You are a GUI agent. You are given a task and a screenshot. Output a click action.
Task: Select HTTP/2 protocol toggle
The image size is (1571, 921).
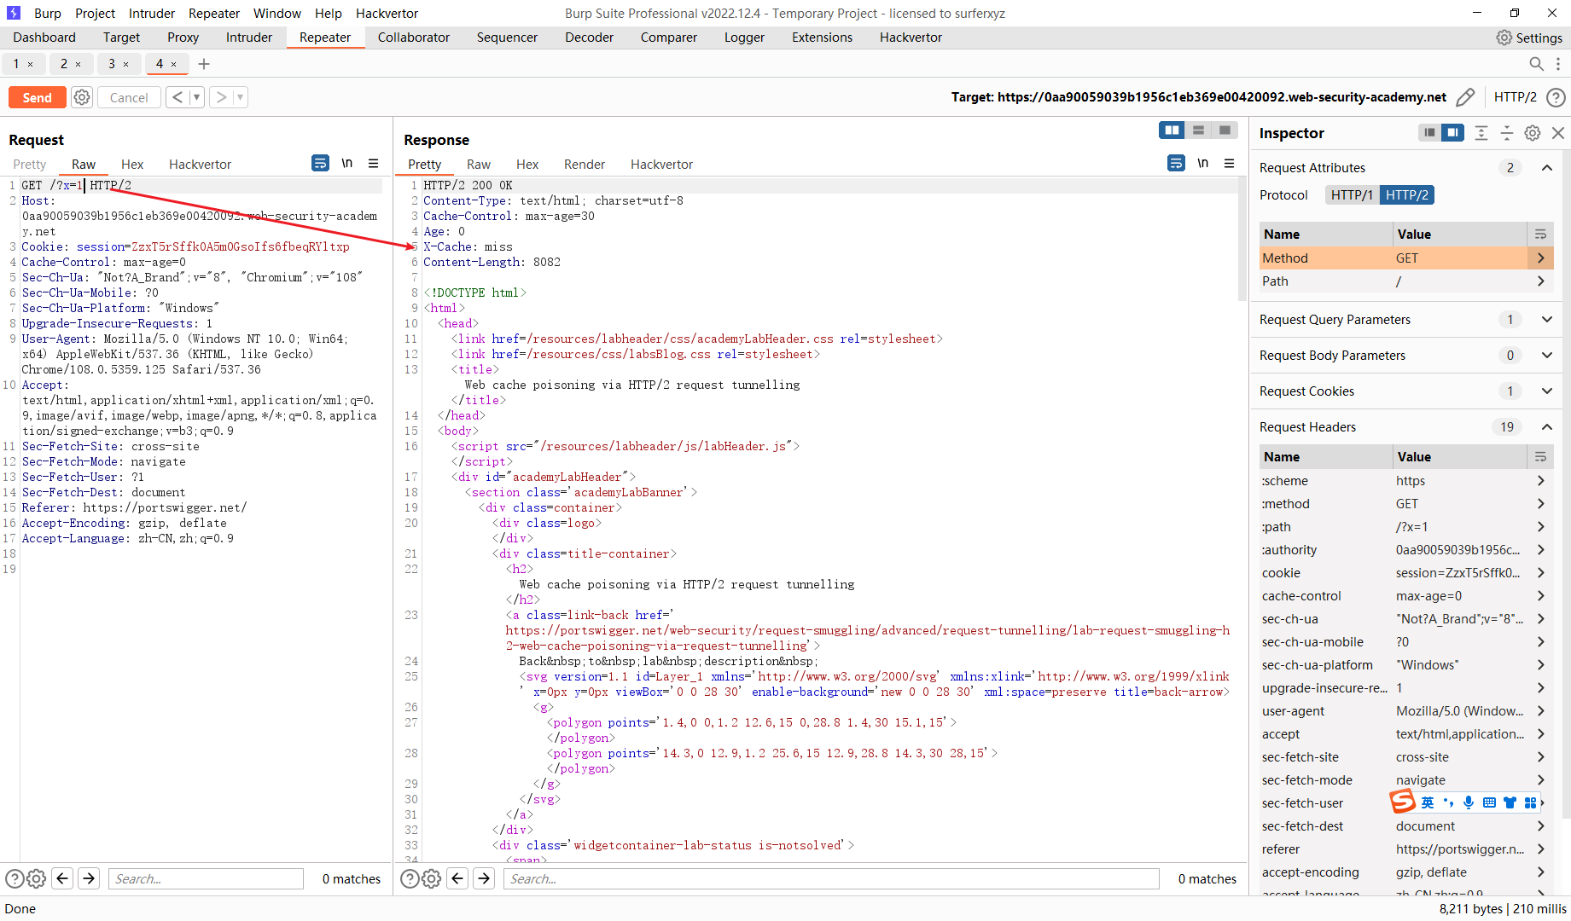pos(1407,195)
